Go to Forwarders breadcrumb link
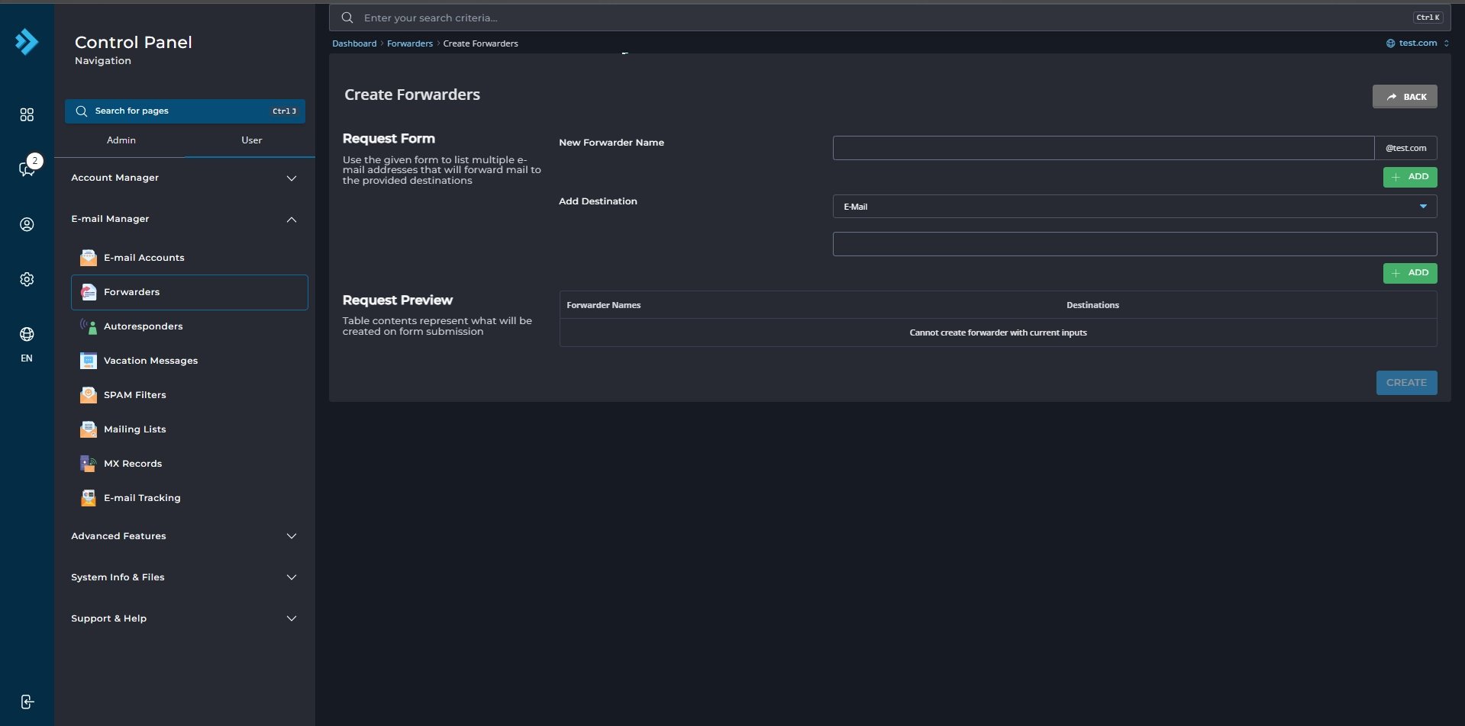This screenshot has height=726, width=1465. click(x=410, y=43)
